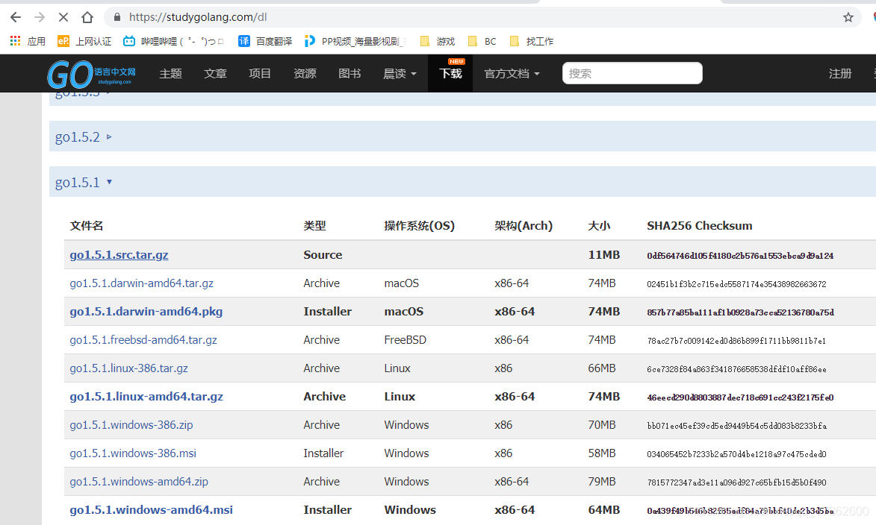This screenshot has height=525, width=876.
Task: Click the 文件名 column header
Action: 86,226
